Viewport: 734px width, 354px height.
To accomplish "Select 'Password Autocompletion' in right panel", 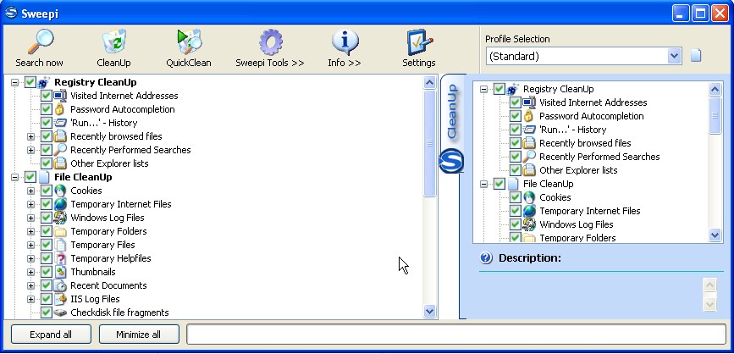I will pyautogui.click(x=592, y=116).
